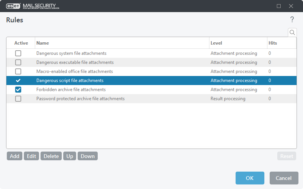Screen dimensions: 303x189
Task: Enable Dangerous system file attachments rule
Action: pos(18,53)
